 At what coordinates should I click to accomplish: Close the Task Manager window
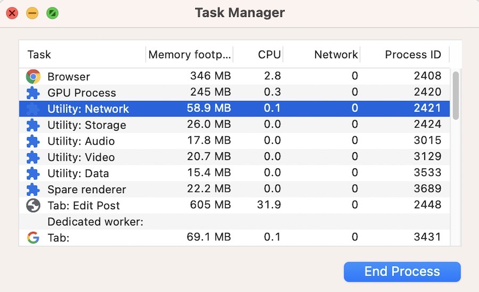click(12, 13)
